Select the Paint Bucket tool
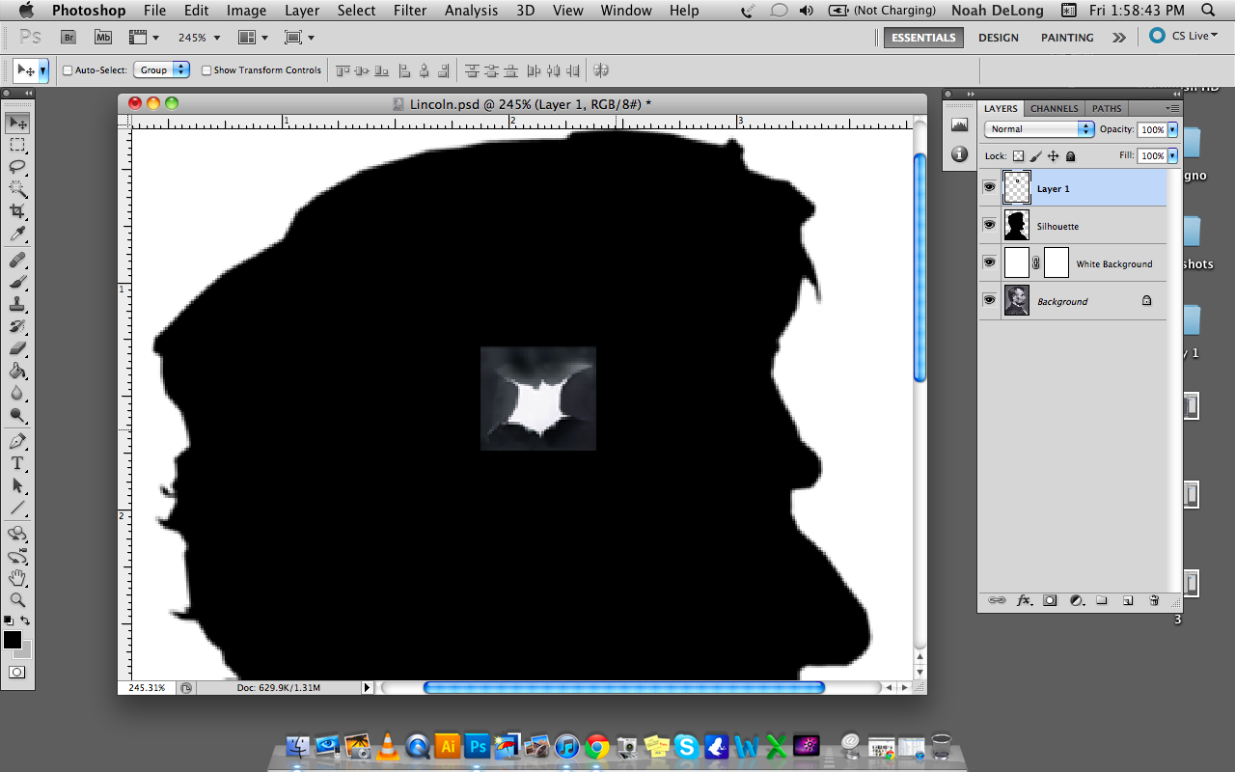This screenshot has height=772, width=1235. coord(17,371)
